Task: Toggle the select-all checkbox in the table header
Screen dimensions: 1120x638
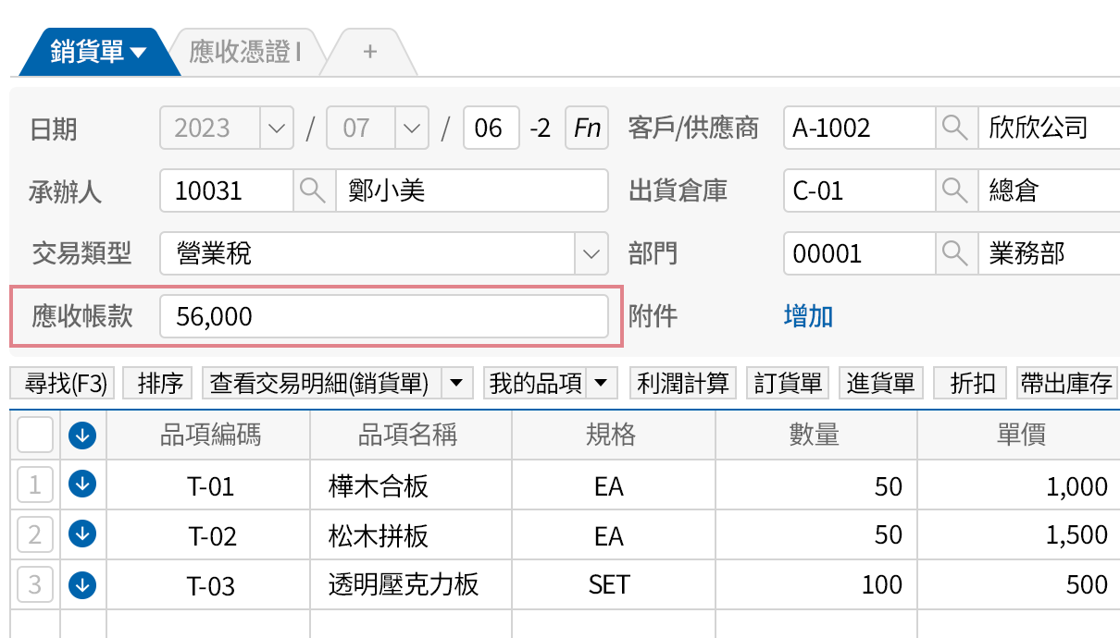Action: pyautogui.click(x=35, y=435)
